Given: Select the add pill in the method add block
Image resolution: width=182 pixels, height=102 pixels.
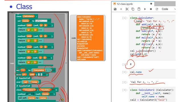Looking at the screenshot, I should (x=29, y=25).
